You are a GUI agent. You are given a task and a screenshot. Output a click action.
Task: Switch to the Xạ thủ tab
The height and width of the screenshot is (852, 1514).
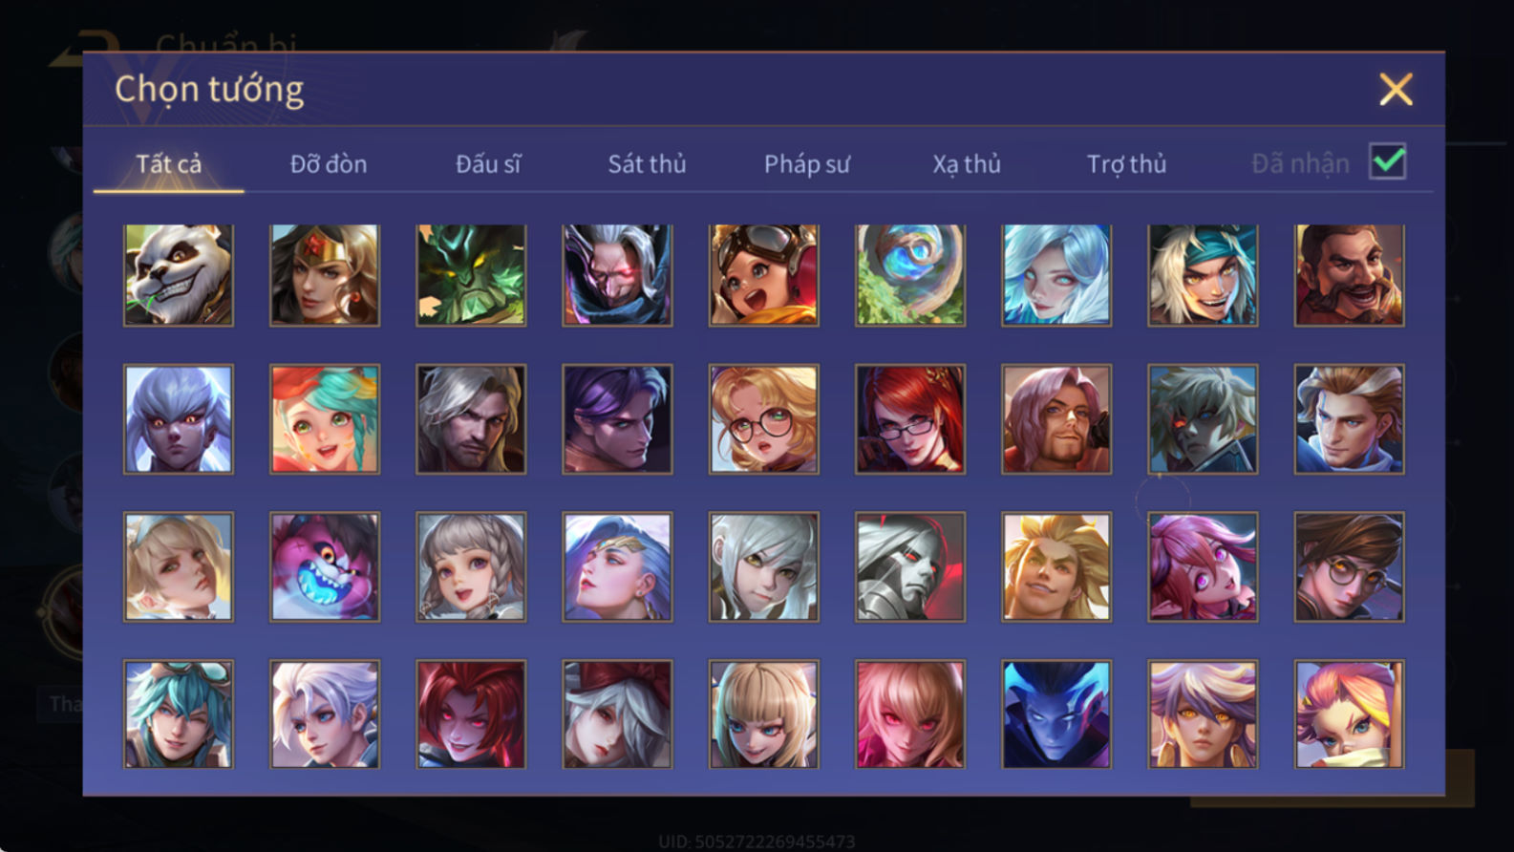967,164
